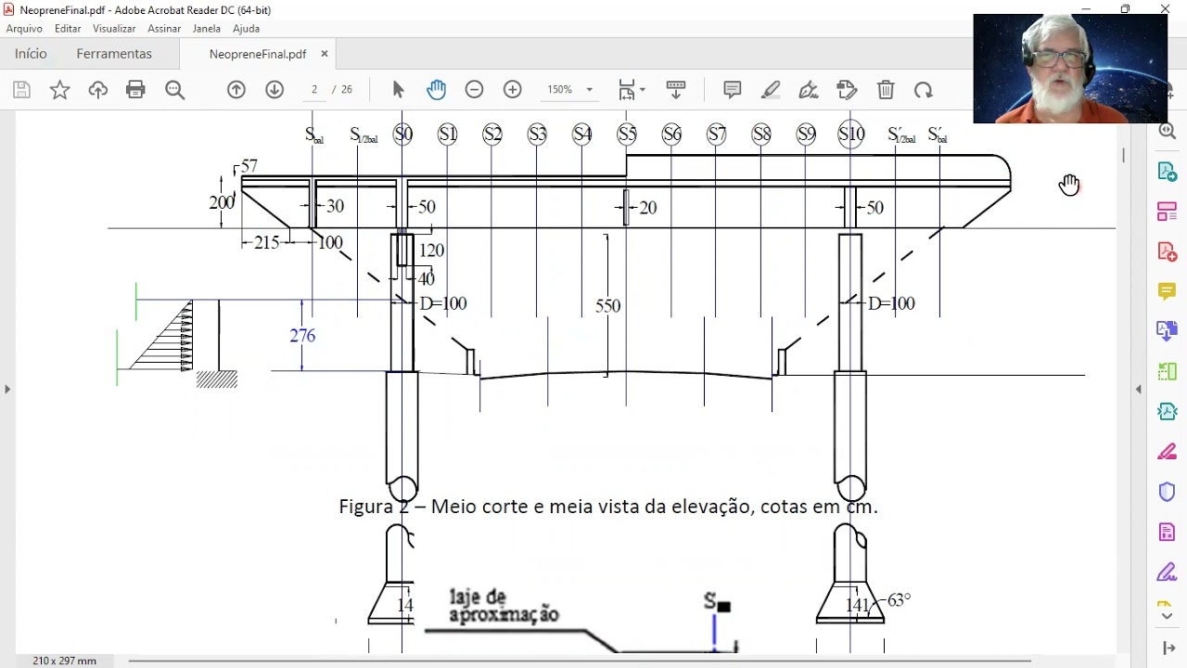The width and height of the screenshot is (1187, 668).
Task: Collapse the right tools pane arrow
Action: (1139, 389)
